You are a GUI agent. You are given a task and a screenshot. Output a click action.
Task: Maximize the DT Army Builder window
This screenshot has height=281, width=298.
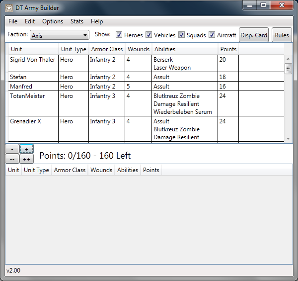[263, 5]
